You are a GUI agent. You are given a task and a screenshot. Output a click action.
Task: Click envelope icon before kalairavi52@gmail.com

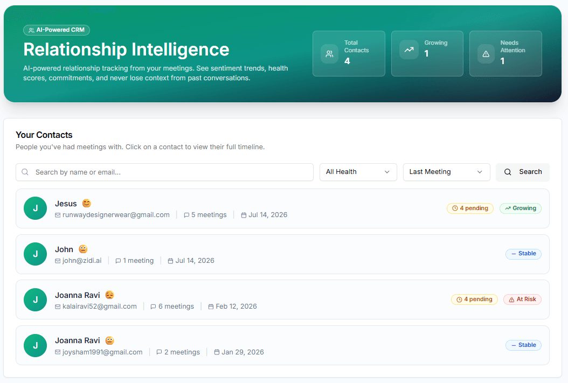point(58,307)
